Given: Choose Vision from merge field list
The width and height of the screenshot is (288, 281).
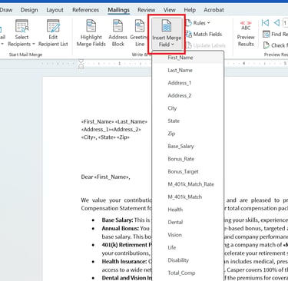Looking at the screenshot, I should point(188,235).
